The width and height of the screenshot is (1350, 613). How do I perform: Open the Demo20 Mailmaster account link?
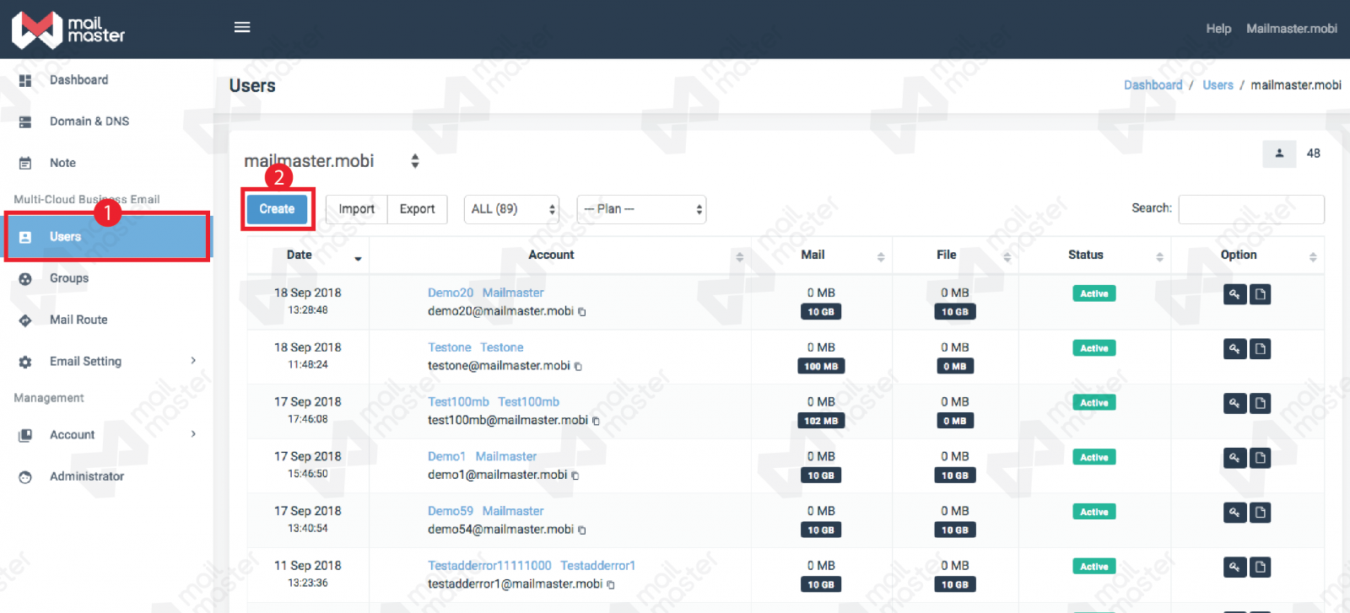click(x=485, y=293)
